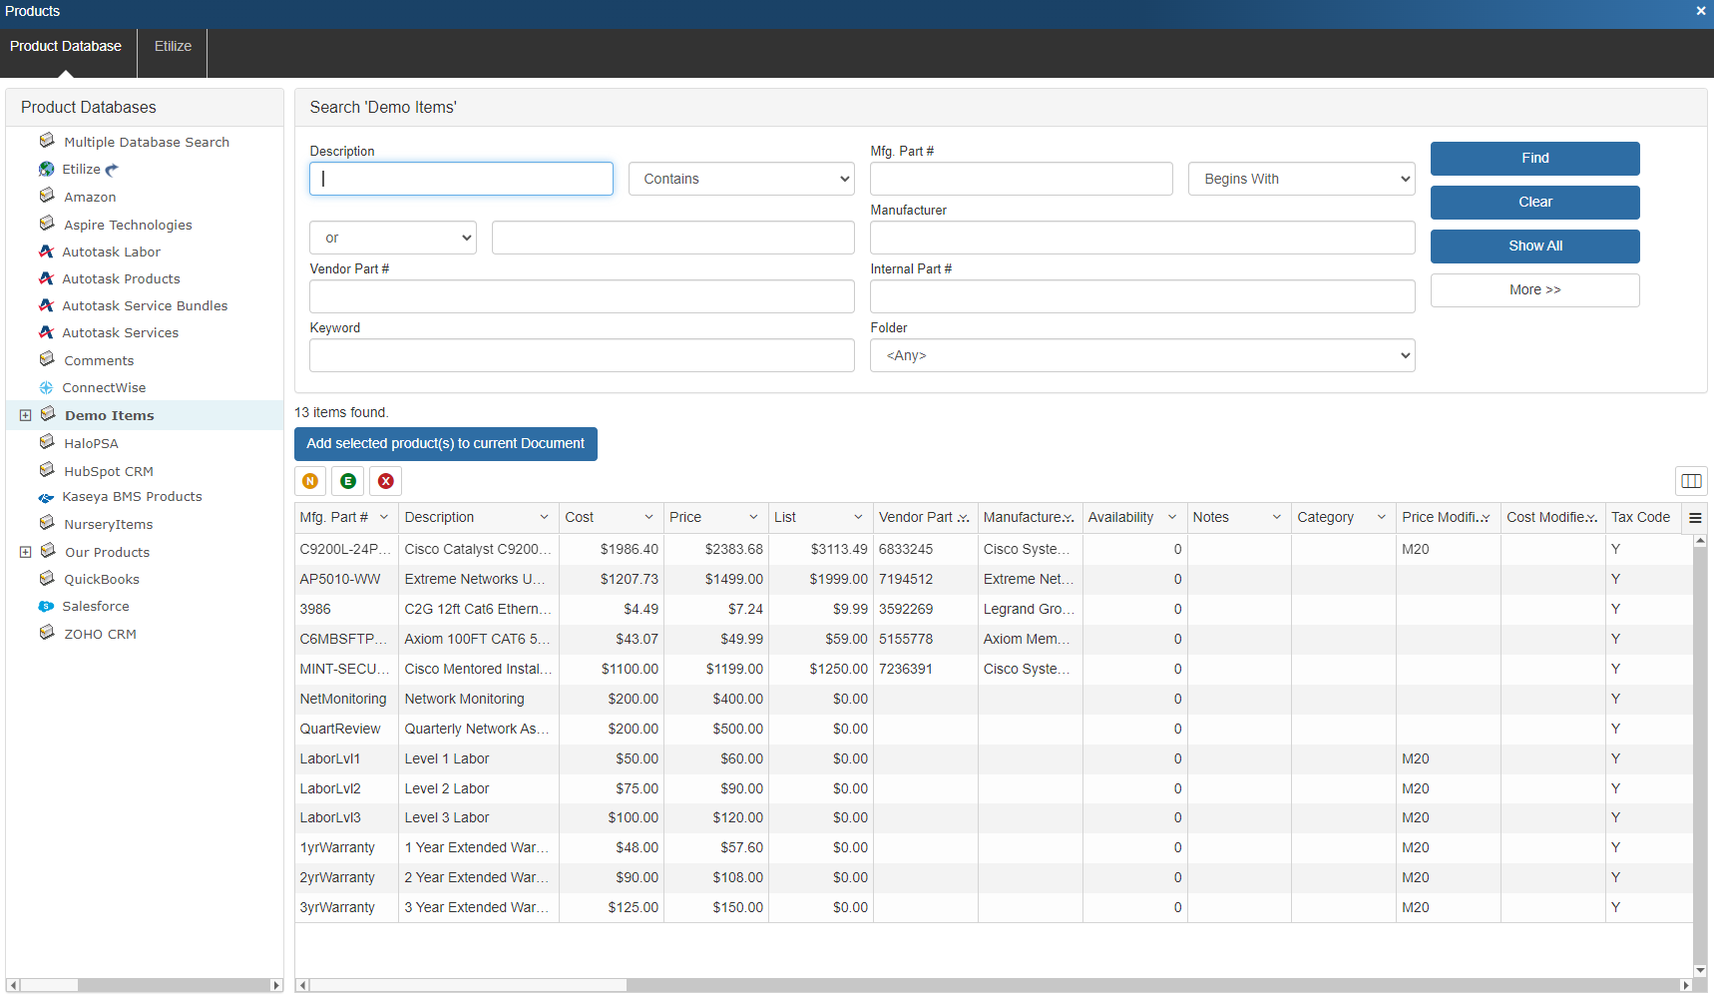The height and width of the screenshot is (997, 1714).
Task: Click the green E icon above grid
Action: [348, 481]
